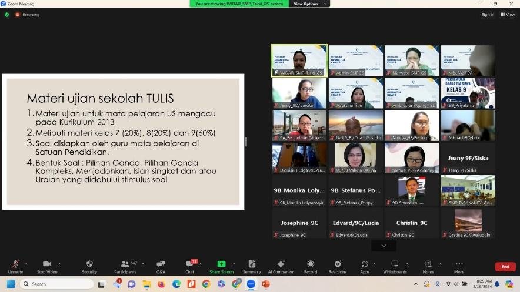Show hidden system tray icons

(416, 284)
